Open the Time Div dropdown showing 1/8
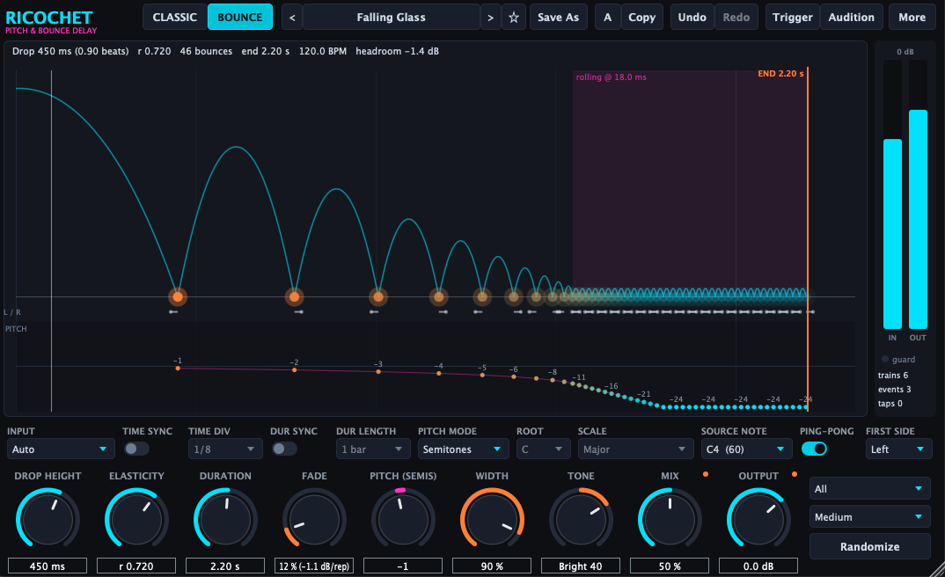The height and width of the screenshot is (577, 945). (224, 449)
